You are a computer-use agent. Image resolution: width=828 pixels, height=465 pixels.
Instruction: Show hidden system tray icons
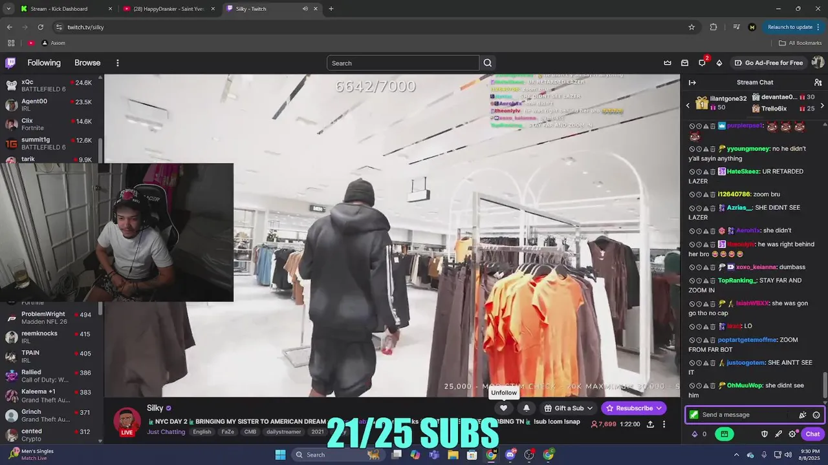[x=736, y=455]
